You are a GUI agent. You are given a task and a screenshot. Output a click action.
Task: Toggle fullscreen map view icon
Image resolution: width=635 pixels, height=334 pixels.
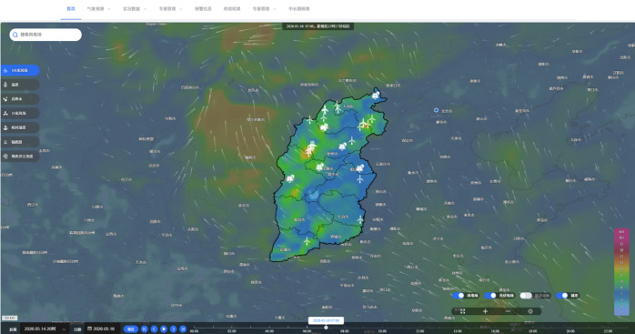462,311
